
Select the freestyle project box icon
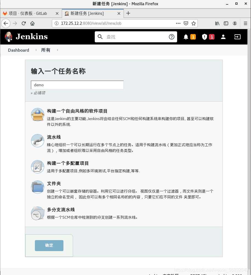(x=38, y=115)
